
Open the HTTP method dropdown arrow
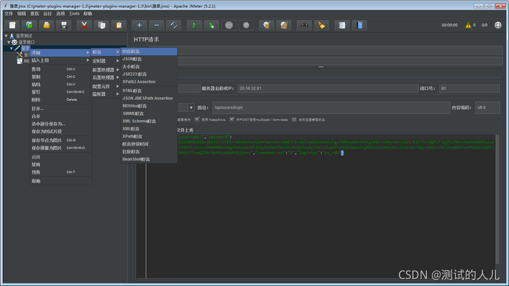(191, 108)
